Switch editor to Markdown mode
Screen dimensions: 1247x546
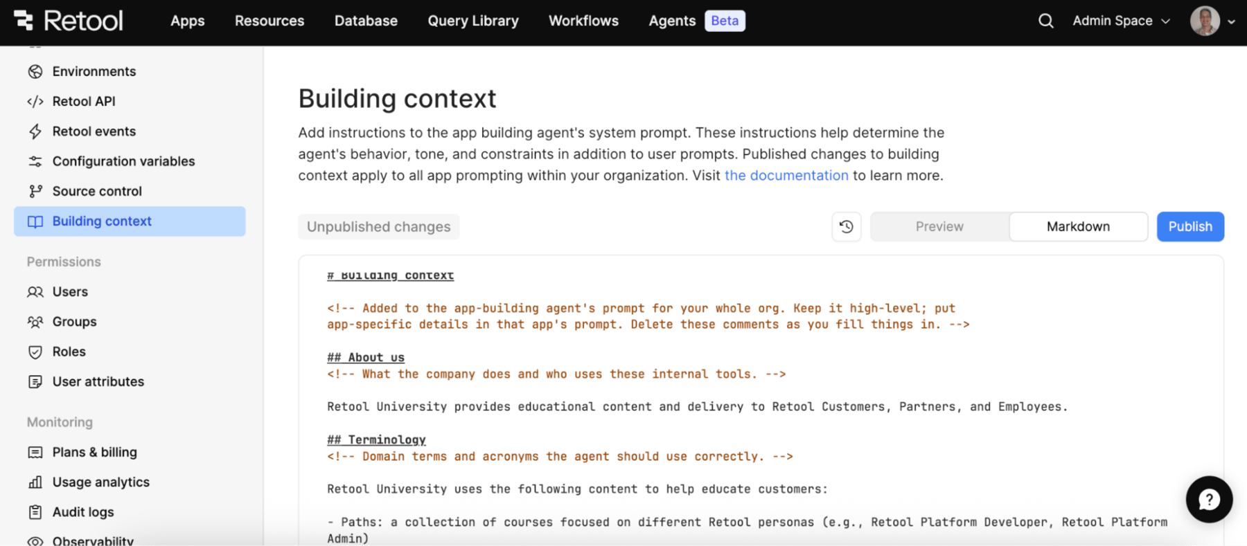pyautogui.click(x=1078, y=226)
